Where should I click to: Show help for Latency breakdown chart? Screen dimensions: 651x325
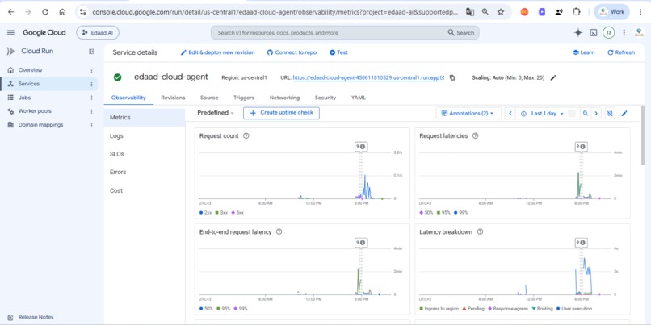coord(480,231)
